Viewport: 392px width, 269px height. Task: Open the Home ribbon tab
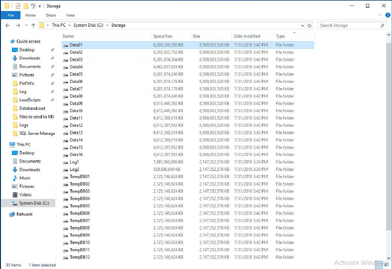[x=31, y=15]
